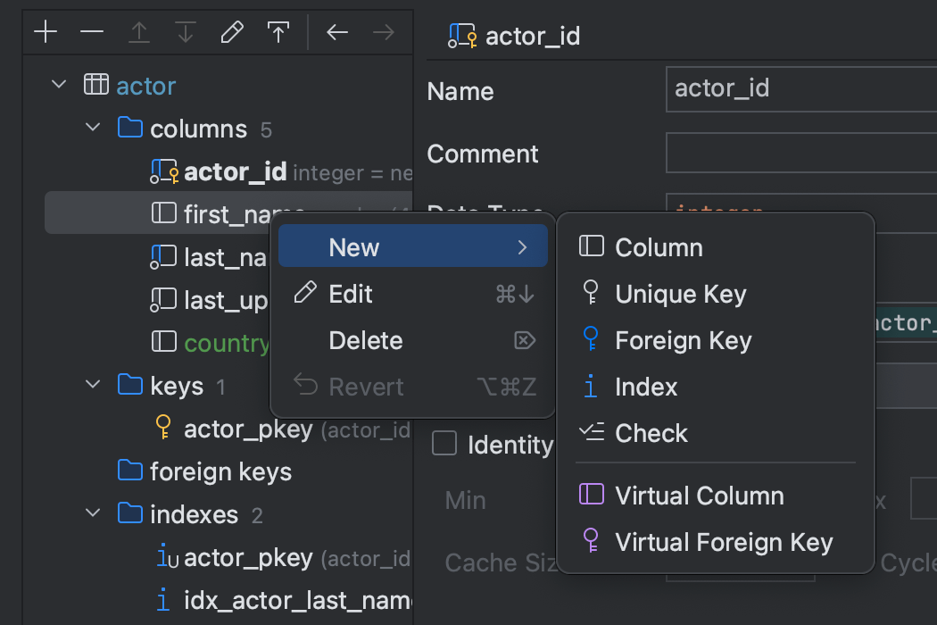Click the actor_id key icon in panel header

461,36
